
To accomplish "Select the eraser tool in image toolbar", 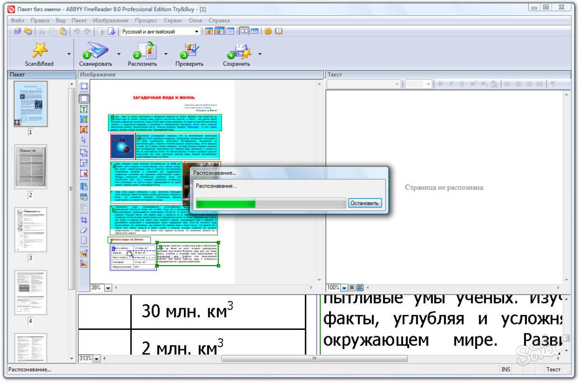I will click(84, 230).
